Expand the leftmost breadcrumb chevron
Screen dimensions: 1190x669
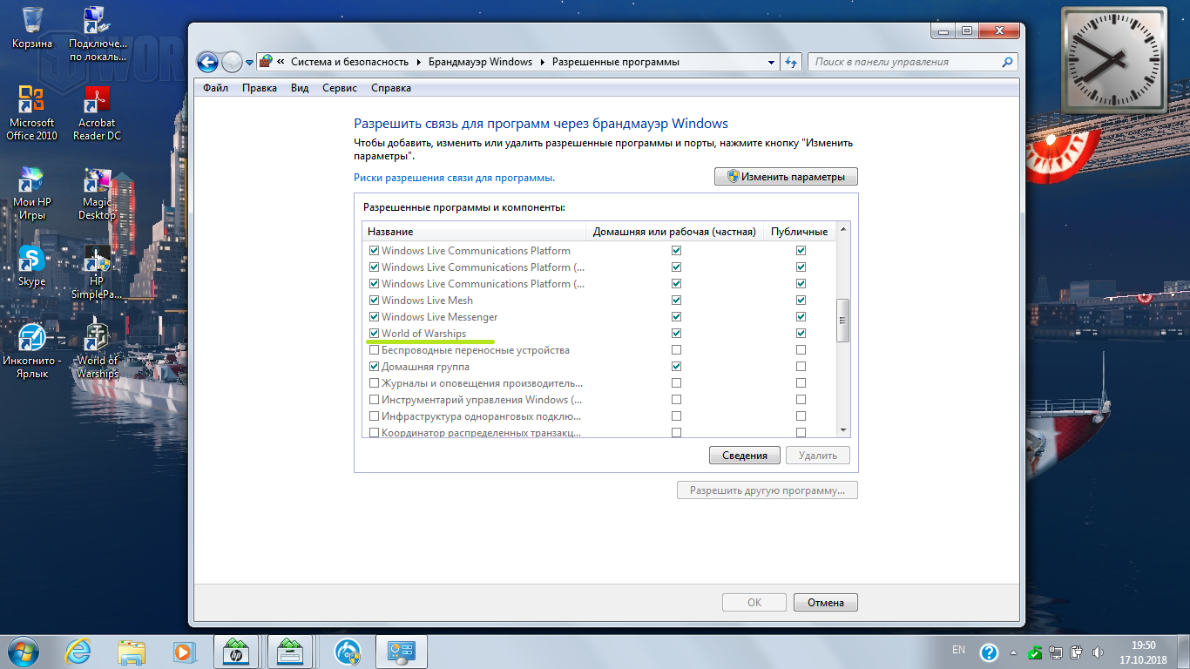coord(281,62)
